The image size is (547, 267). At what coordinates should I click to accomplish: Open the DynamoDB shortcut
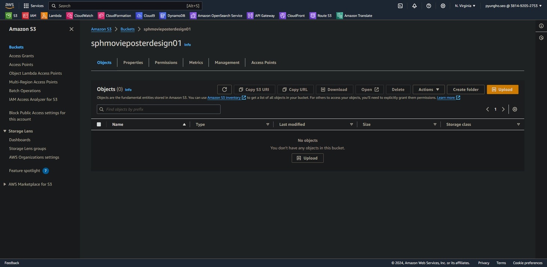[x=172, y=16]
